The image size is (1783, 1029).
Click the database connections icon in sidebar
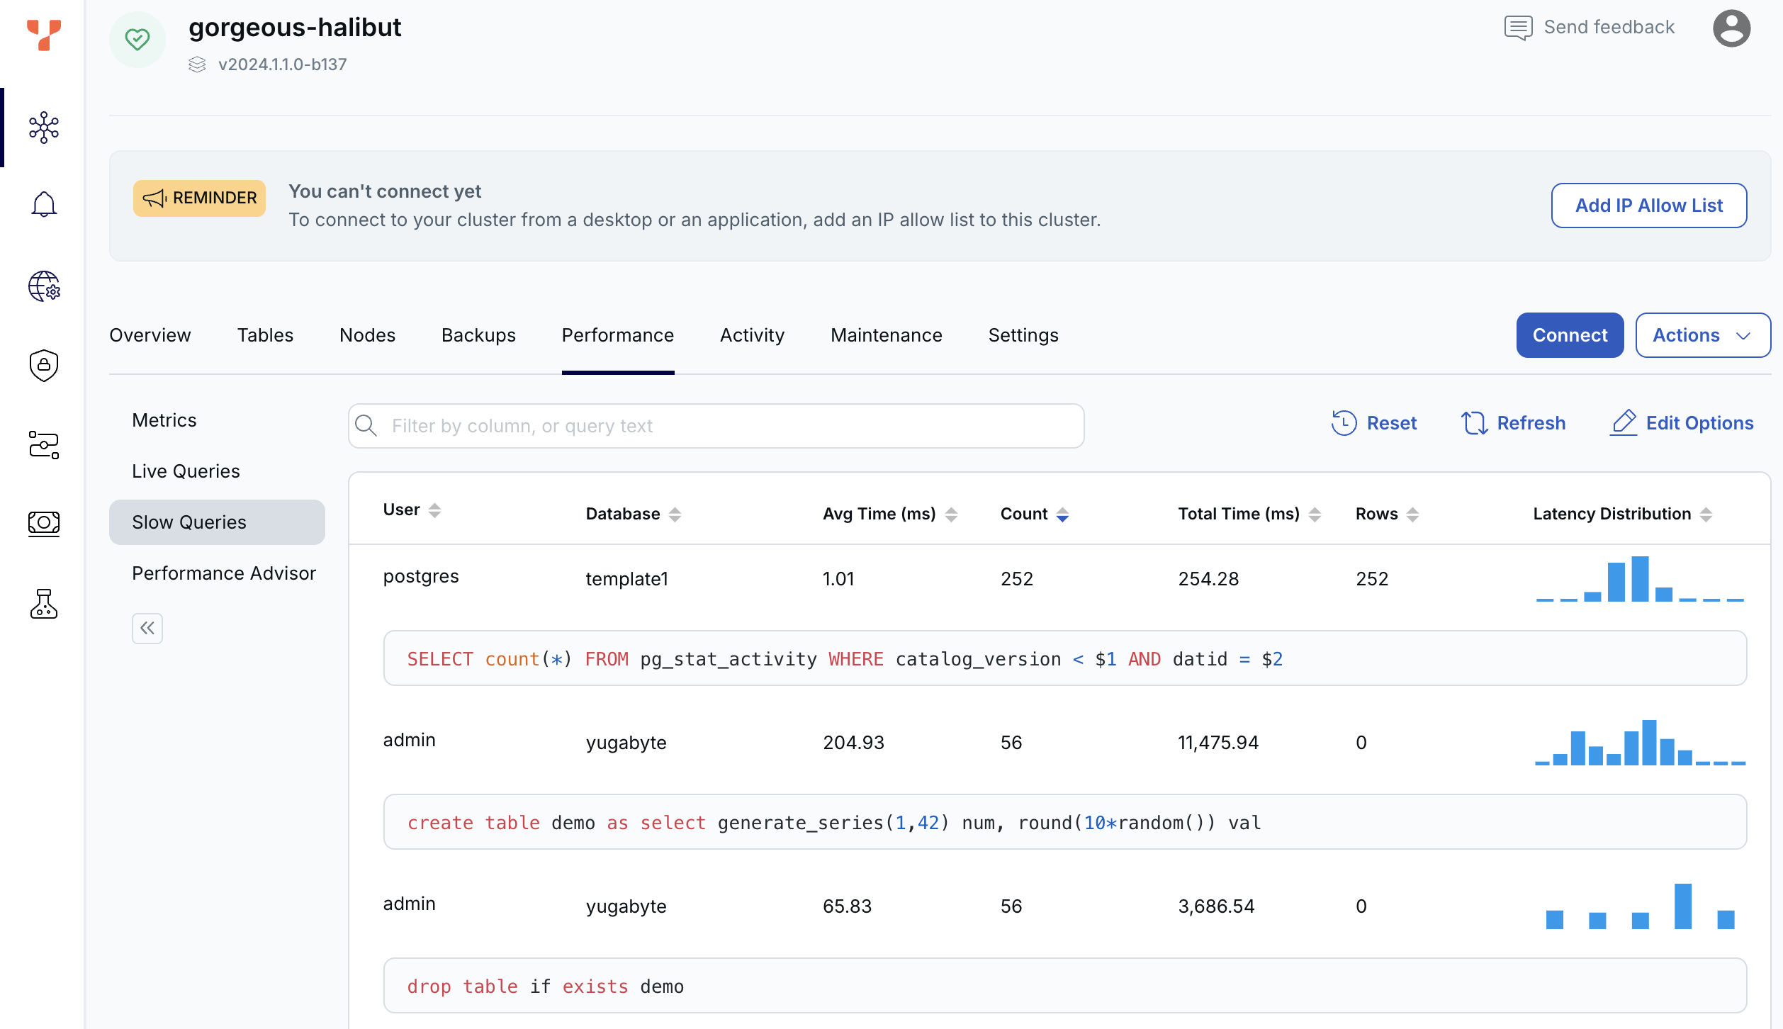43,444
